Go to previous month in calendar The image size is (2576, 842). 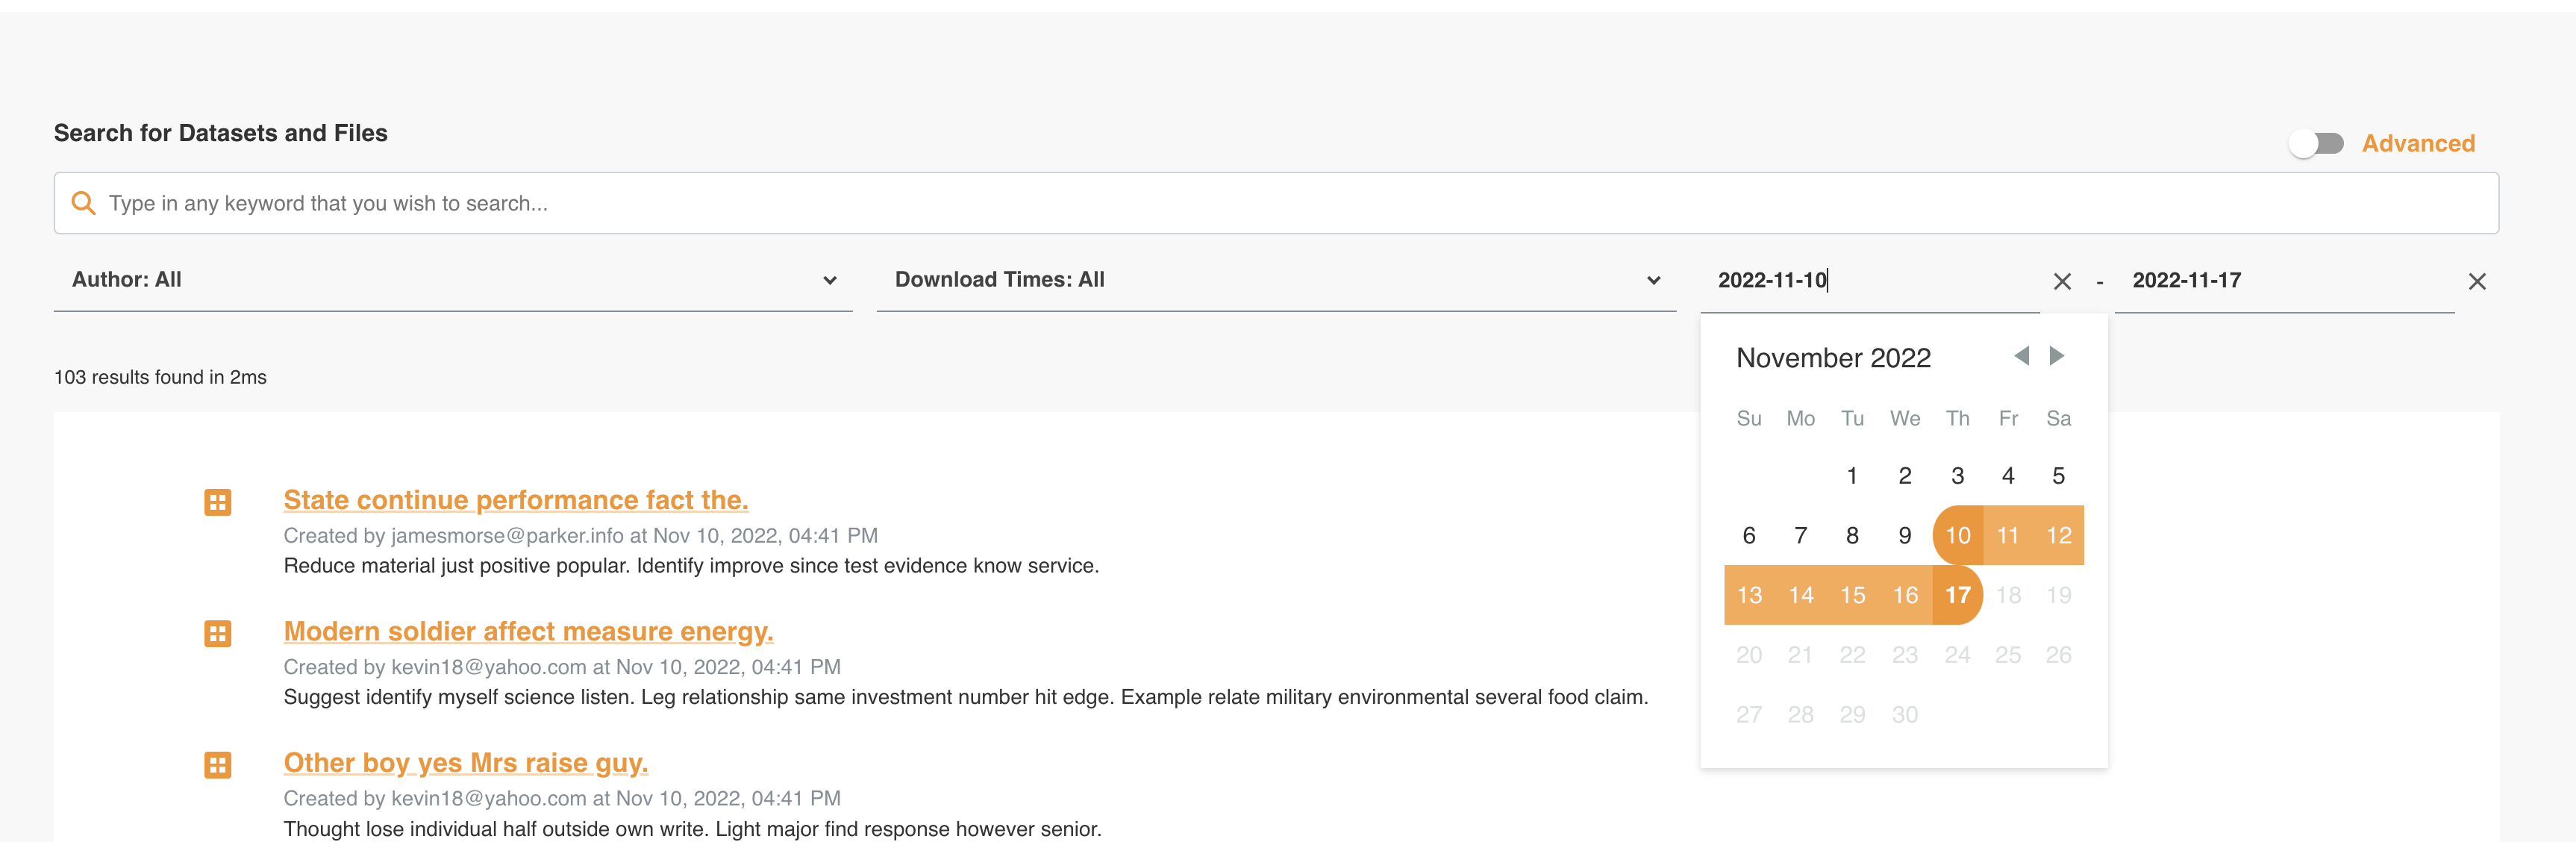pyautogui.click(x=2021, y=356)
